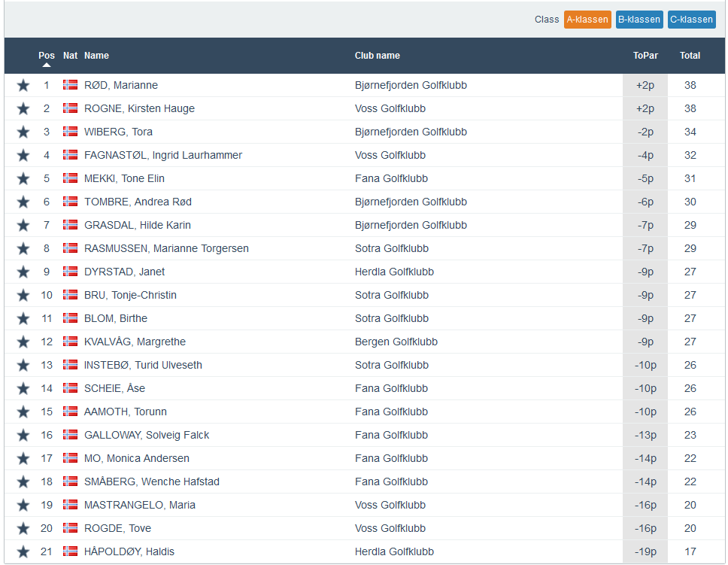Click the star beside BLOM, Birthe
Viewport: 728px width, 565px height.
[23, 319]
